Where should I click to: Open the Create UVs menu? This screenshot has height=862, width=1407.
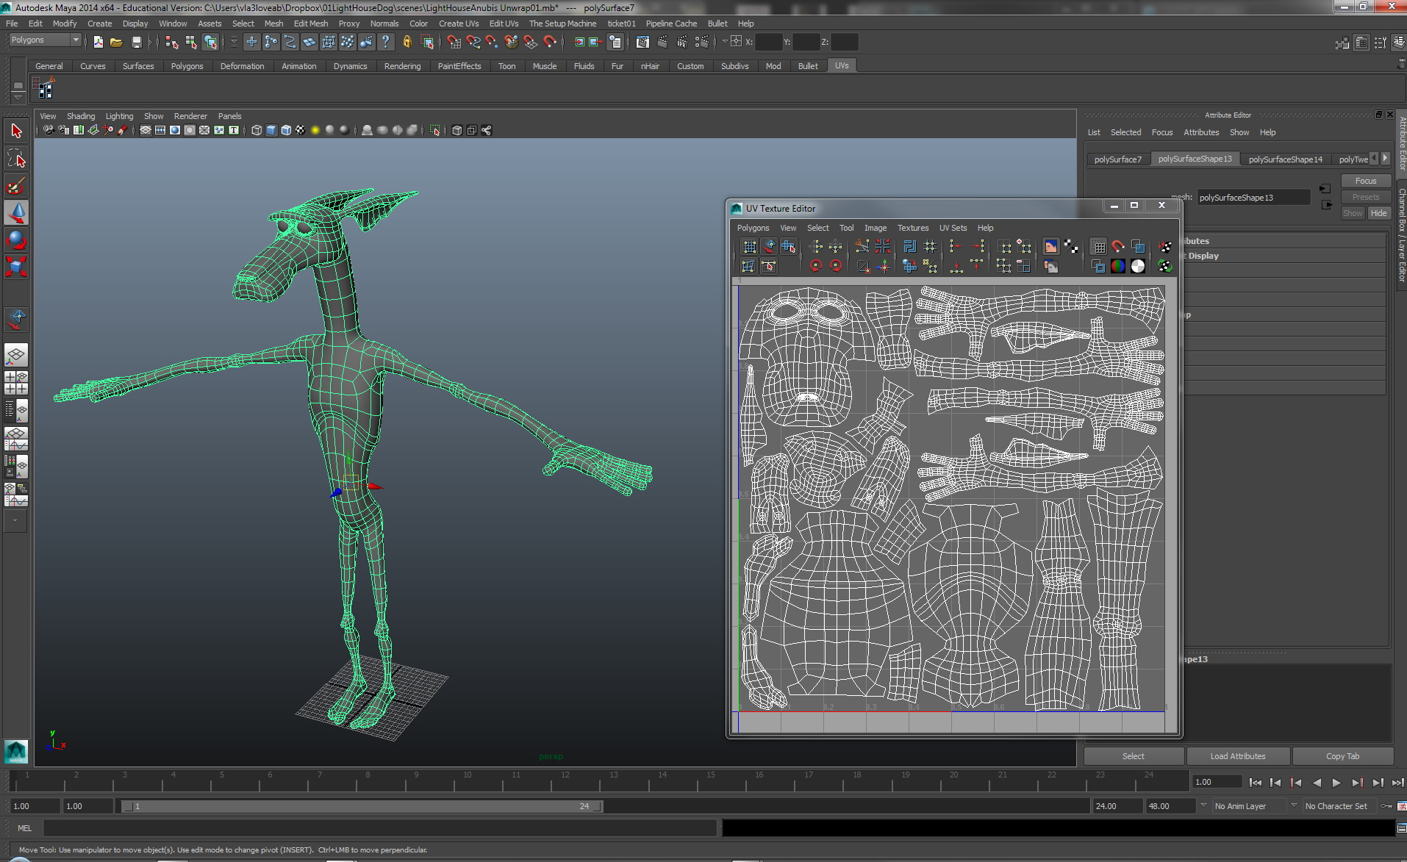click(x=458, y=24)
